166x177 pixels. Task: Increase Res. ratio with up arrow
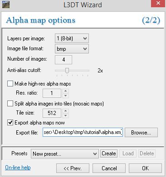tap(65, 91)
